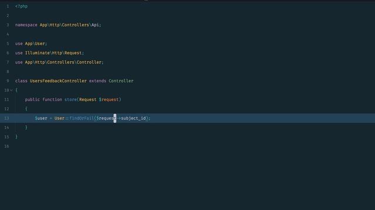Click 'Illuminate\Http\Request' import

53,53
